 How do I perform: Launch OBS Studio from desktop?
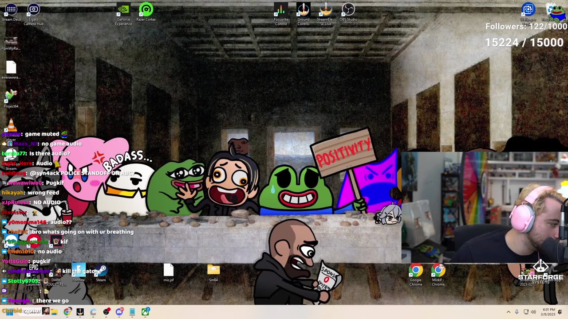tap(348, 12)
